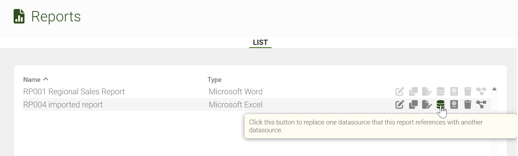Select the RP001 Regional Sales Report row
The height and width of the screenshot is (156, 518).
point(74,92)
